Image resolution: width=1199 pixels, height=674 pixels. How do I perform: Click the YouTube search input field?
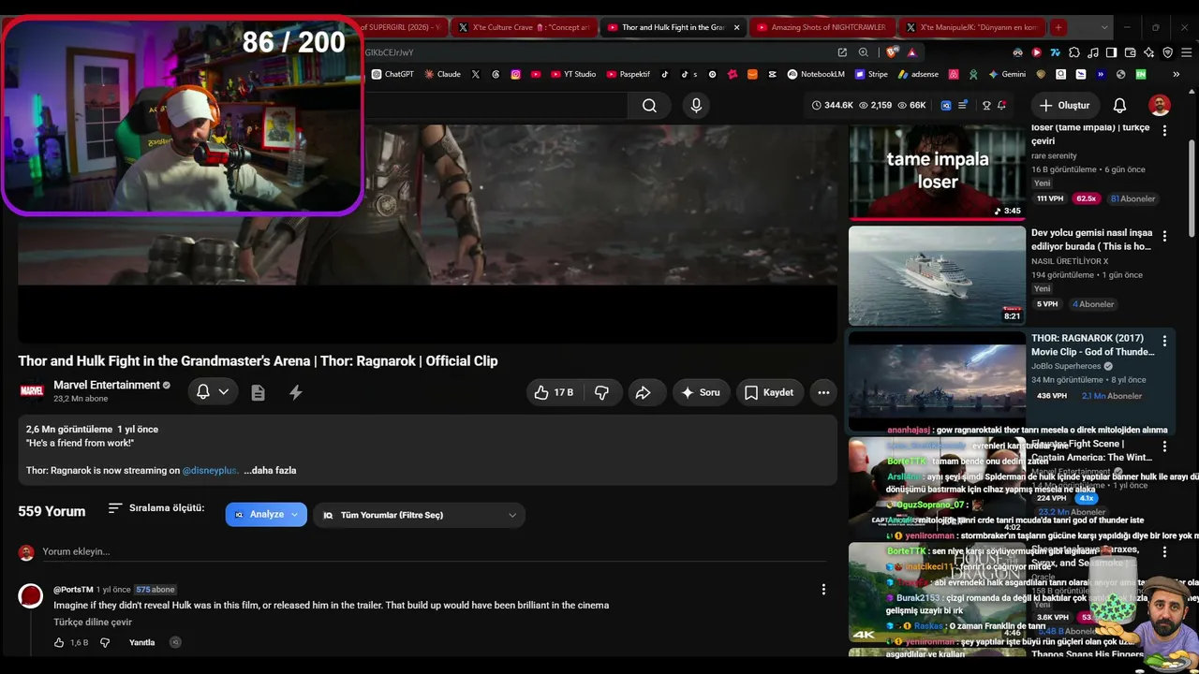(496, 106)
